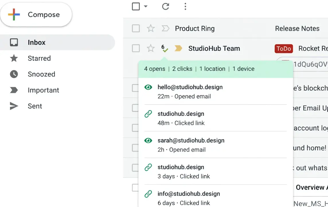Click link icon for info@studiohub.design
Viewport: 328px width, 207px height.
pos(148,194)
